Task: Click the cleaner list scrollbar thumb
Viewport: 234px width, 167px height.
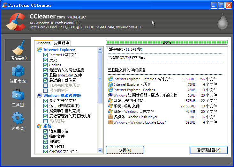Action: click(100, 78)
